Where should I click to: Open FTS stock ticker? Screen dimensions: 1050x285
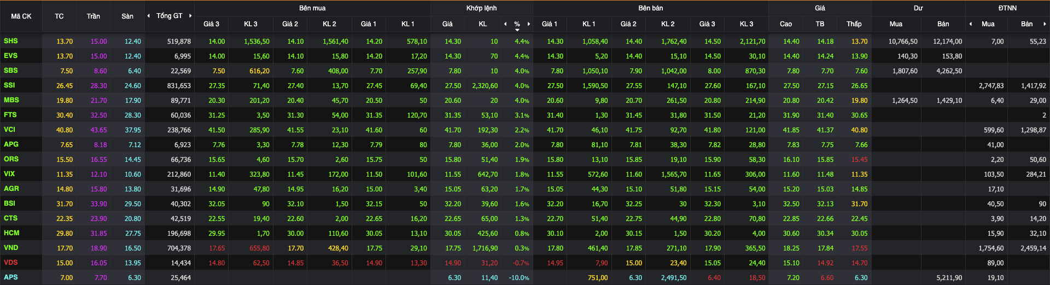coord(10,115)
